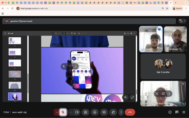Send an emoji reaction
The image size is (189, 118).
(95, 112)
